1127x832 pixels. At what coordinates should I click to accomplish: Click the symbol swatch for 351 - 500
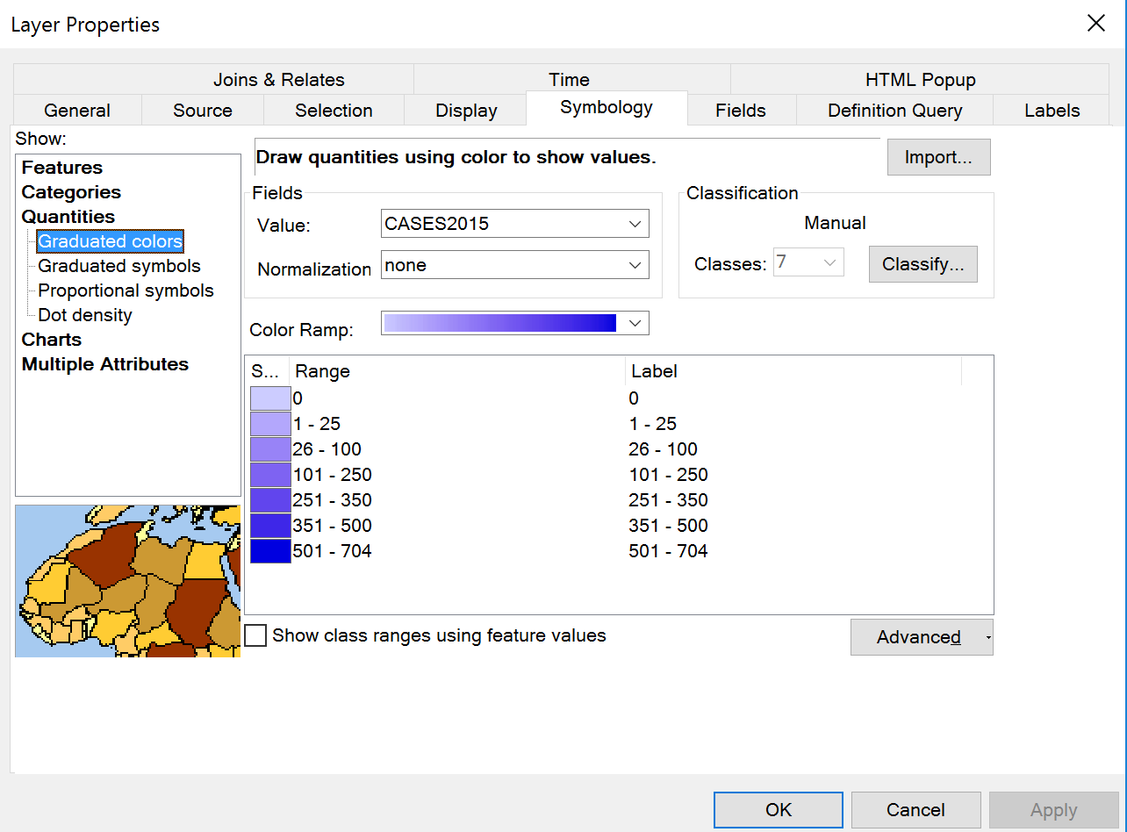click(x=270, y=526)
